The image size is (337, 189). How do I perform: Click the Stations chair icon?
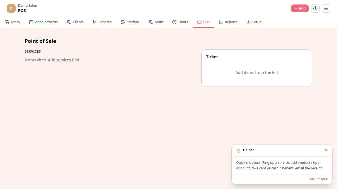tap(123, 22)
